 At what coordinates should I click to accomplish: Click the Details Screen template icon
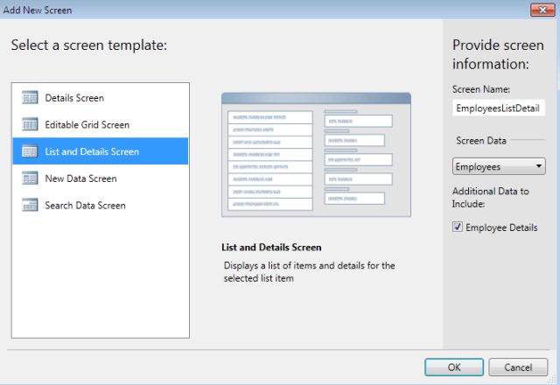(30, 97)
